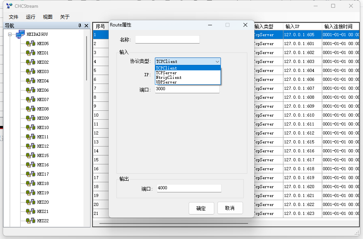Click the HEIDAIGOU computer icon
Viewport: 363px width, 239px height.
(21, 34)
